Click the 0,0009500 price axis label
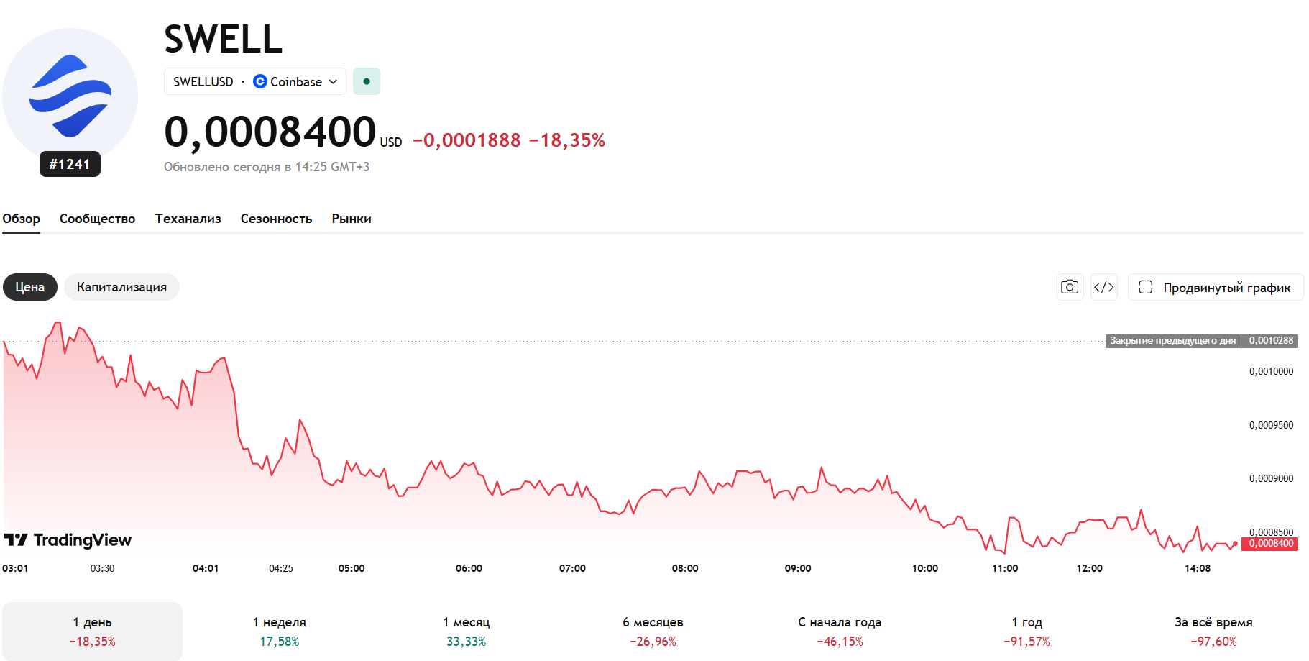Image resolution: width=1309 pixels, height=661 pixels. point(1271,426)
